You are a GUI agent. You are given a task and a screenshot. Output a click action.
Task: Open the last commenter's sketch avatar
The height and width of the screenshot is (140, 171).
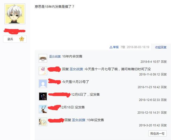click(43, 122)
